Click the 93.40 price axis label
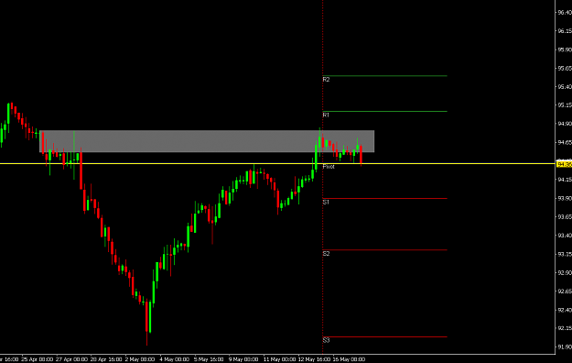This screenshot has width=572, height=363. [565, 236]
